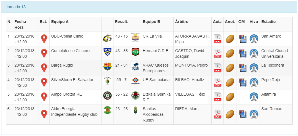Click the Hernani C.R.E. team logo
The image size is (298, 136).
pyautogui.click(x=135, y=52)
